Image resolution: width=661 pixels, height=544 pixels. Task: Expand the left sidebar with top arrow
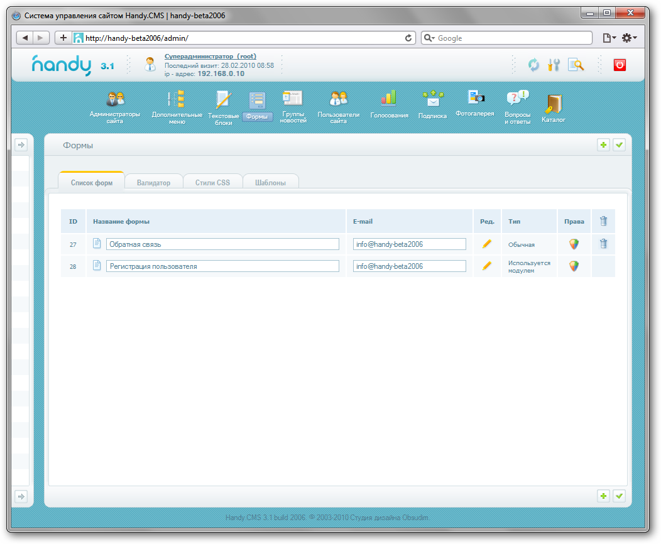point(21,145)
